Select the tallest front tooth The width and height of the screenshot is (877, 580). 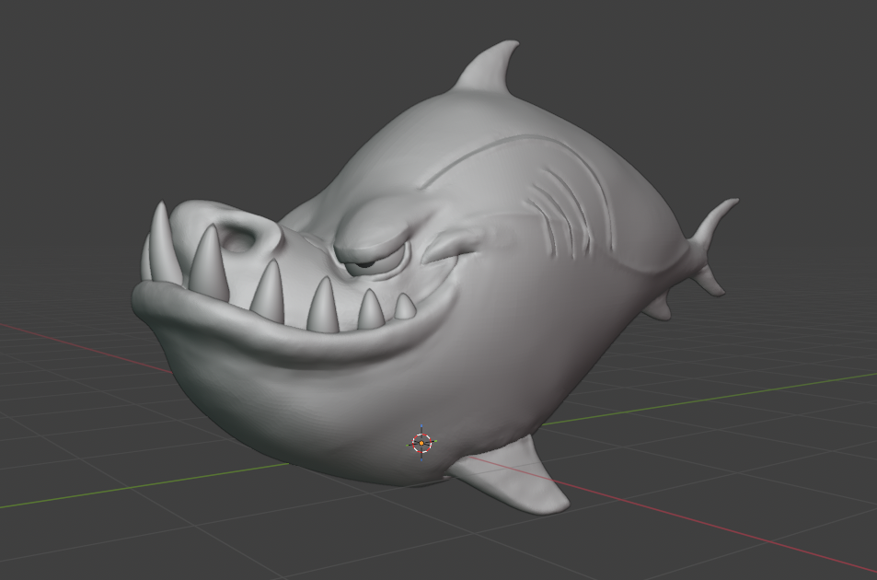pos(161,244)
